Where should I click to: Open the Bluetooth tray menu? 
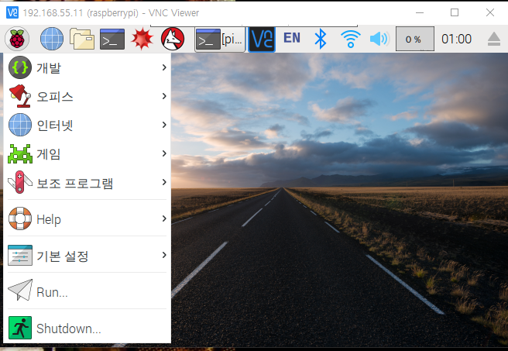point(321,39)
